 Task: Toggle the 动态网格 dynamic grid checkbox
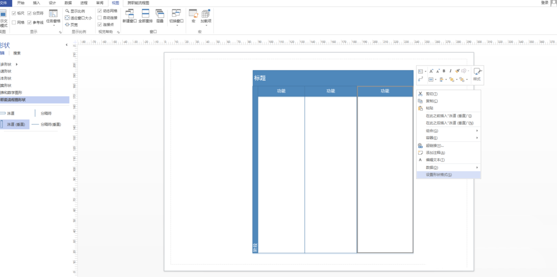coord(100,11)
